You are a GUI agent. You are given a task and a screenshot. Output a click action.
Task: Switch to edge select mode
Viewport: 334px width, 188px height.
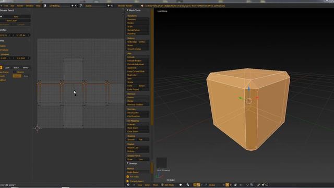pyautogui.click(x=228, y=185)
